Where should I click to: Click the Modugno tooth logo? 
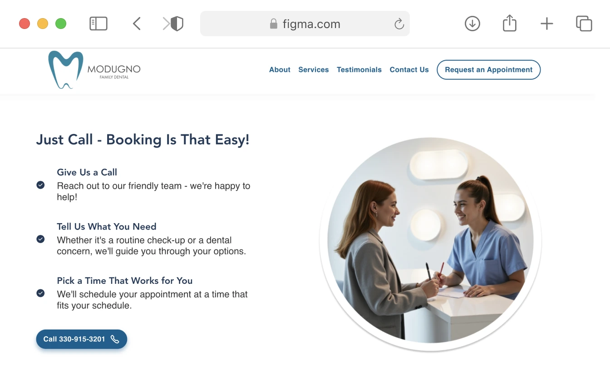[66, 70]
